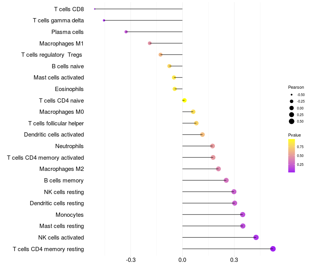Click the Neutrophils axis label

tap(70, 146)
